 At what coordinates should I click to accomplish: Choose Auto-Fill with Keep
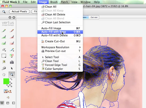click(x=60, y=32)
